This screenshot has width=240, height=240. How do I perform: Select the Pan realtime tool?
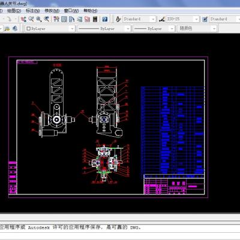coord(23,19)
